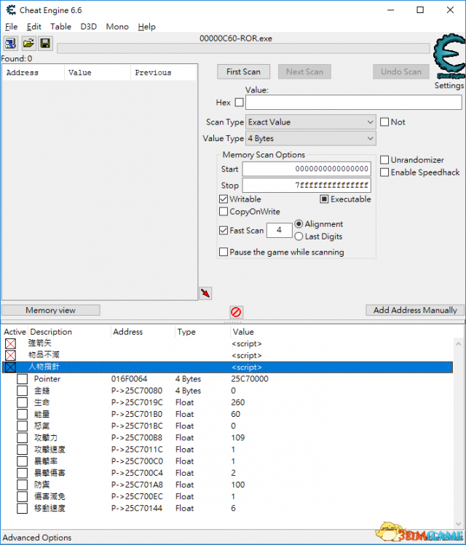The width and height of the screenshot is (466, 545).
Task: Save the table with the floppy icon
Action: [45, 44]
